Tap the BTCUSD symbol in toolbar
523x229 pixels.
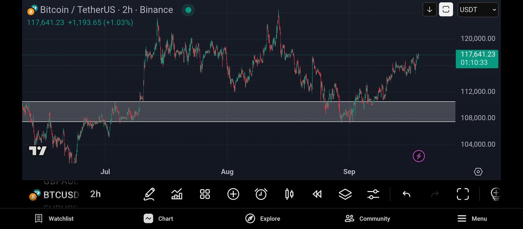point(61,195)
